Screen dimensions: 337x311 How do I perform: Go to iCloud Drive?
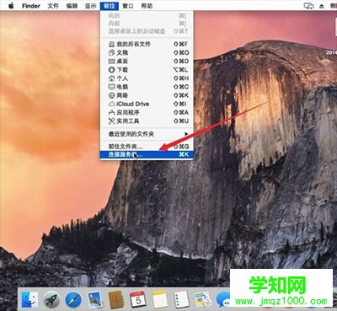(147, 104)
